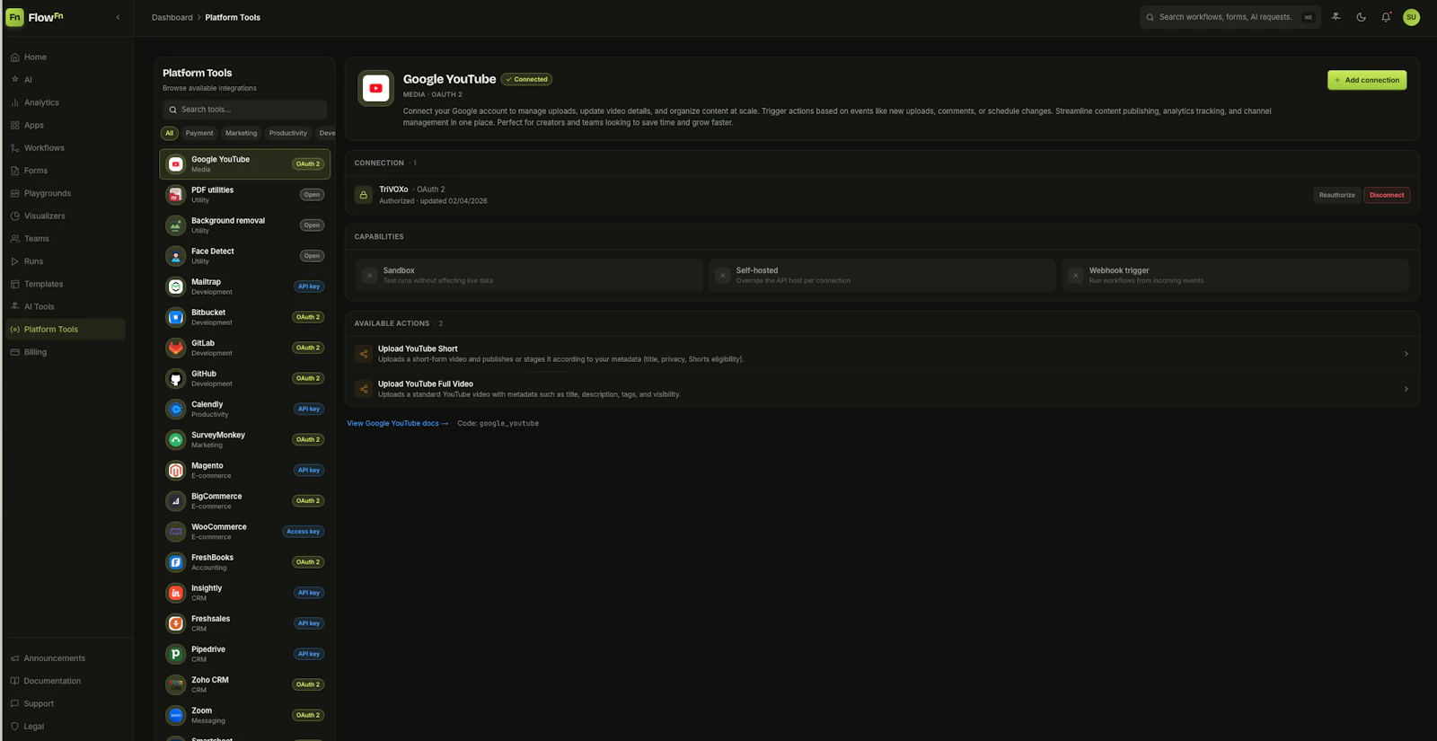Open Forms in the sidebar
Image resolution: width=1437 pixels, height=741 pixels.
click(x=65, y=171)
